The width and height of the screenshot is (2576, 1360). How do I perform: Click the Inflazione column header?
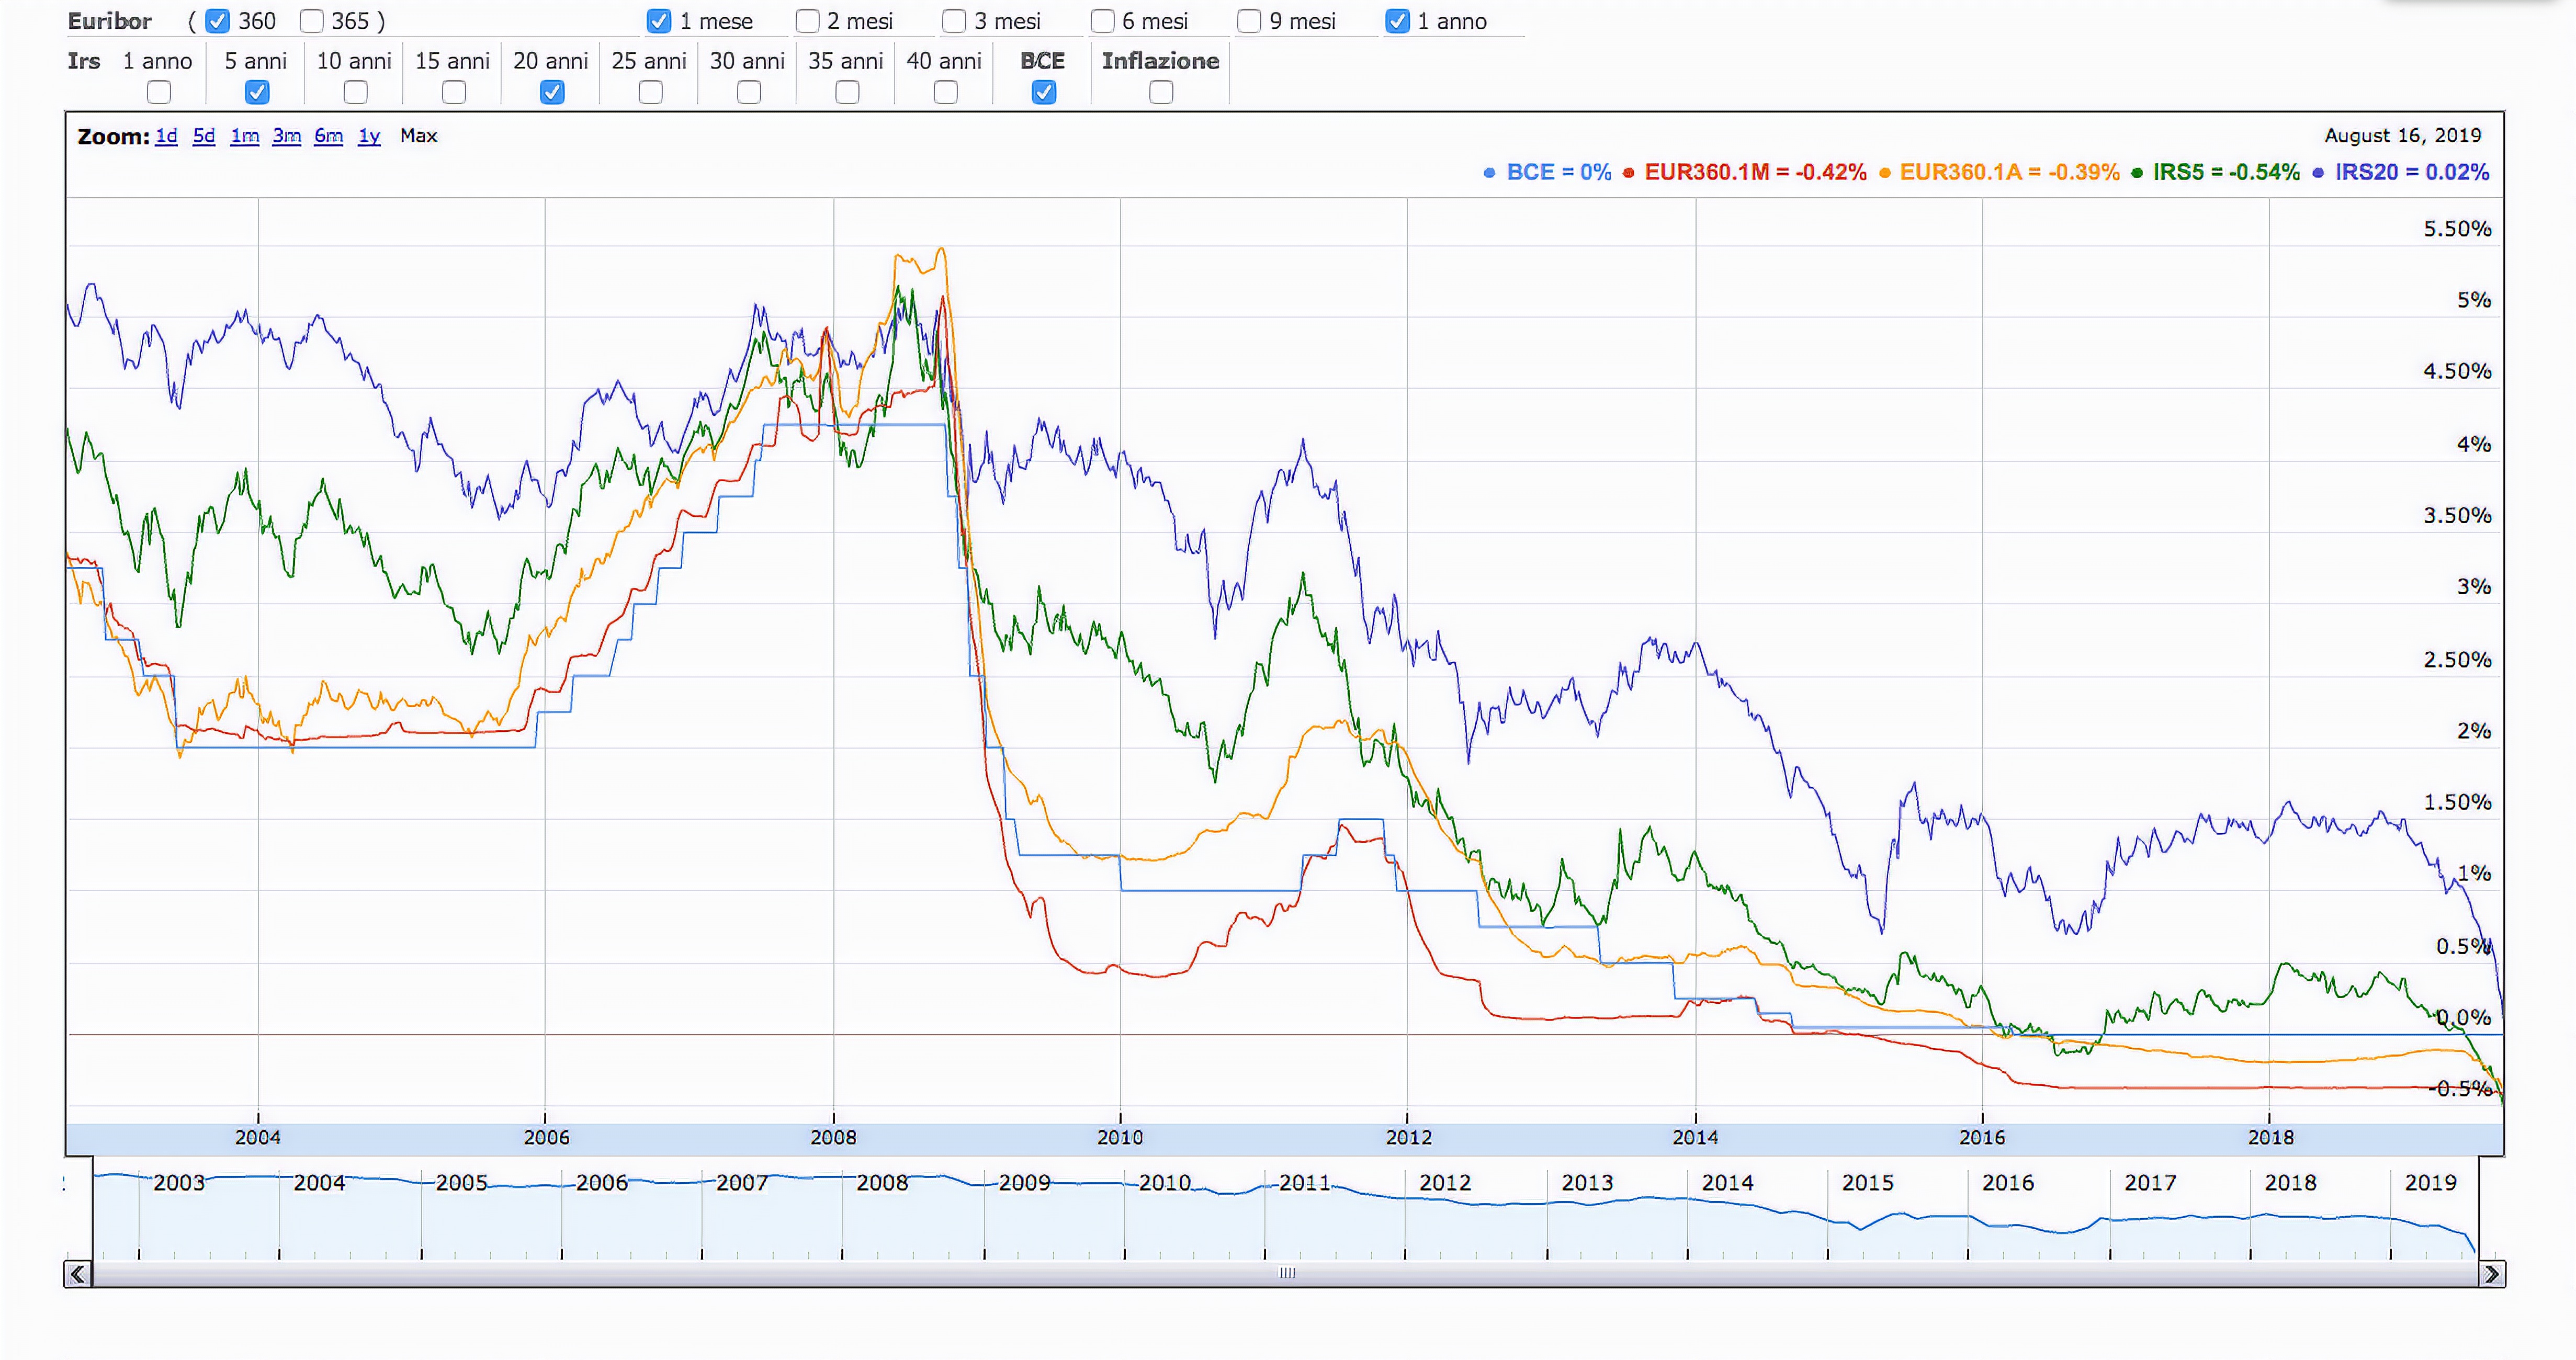click(1161, 61)
